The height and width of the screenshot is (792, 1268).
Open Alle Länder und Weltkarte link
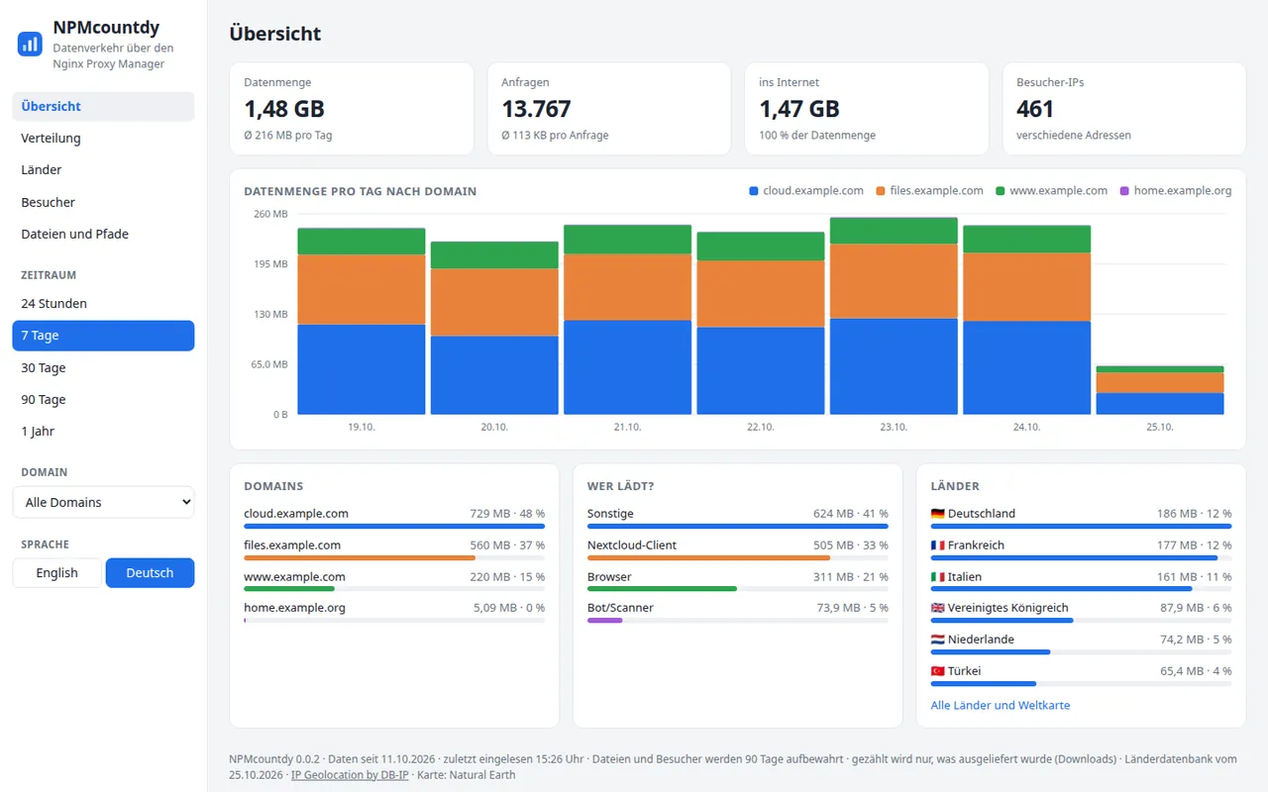pos(1001,706)
